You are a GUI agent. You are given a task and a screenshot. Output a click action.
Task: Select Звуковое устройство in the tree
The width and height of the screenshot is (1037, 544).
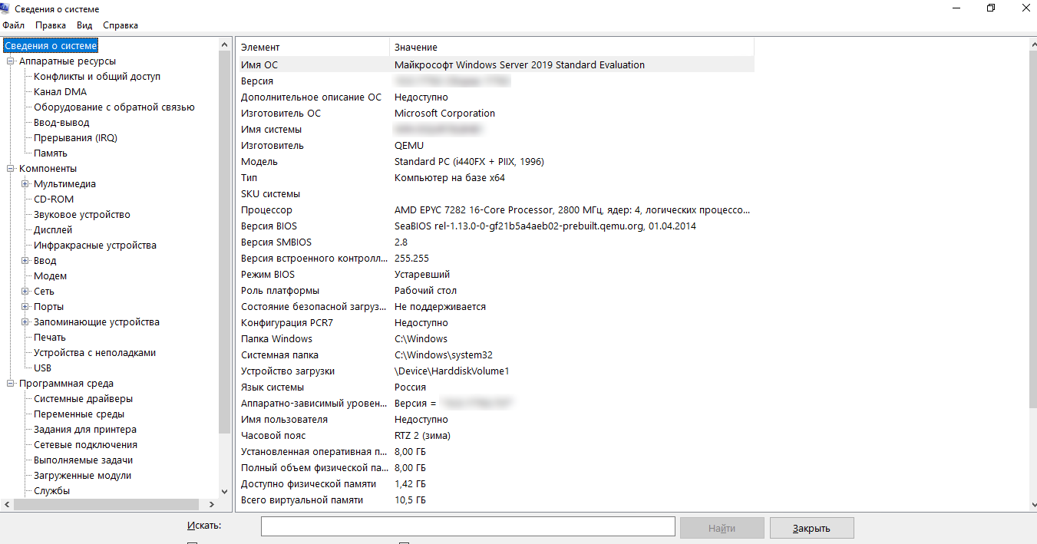click(82, 215)
